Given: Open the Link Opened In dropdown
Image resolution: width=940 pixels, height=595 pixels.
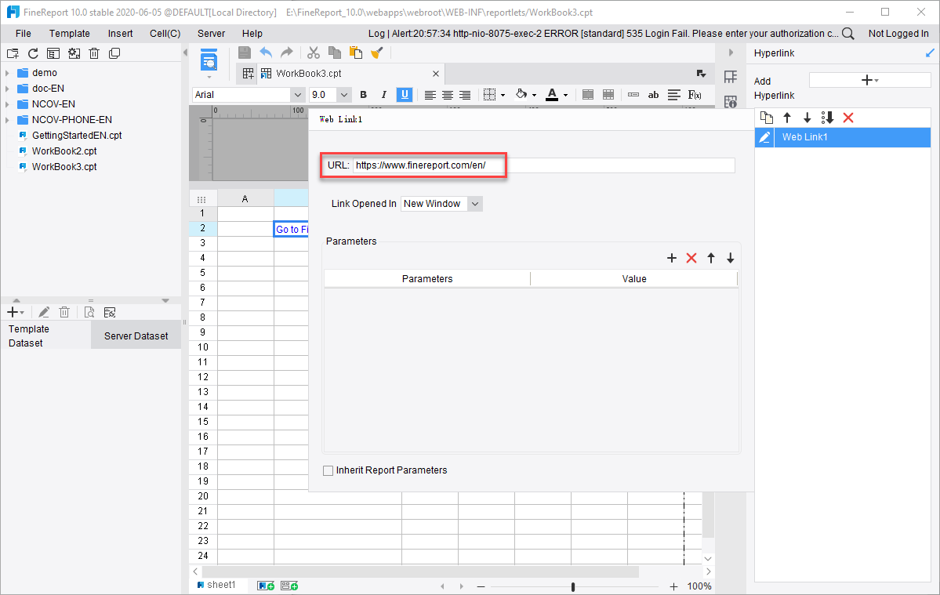Looking at the screenshot, I should pyautogui.click(x=441, y=203).
